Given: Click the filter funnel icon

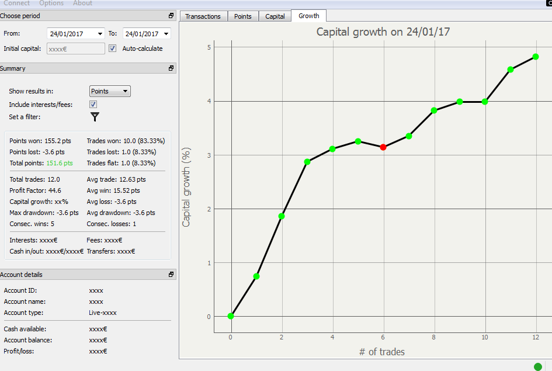Looking at the screenshot, I should click(x=95, y=117).
